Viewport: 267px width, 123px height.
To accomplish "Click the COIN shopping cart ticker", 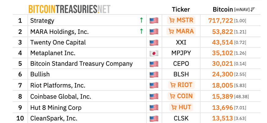I will [181, 96].
